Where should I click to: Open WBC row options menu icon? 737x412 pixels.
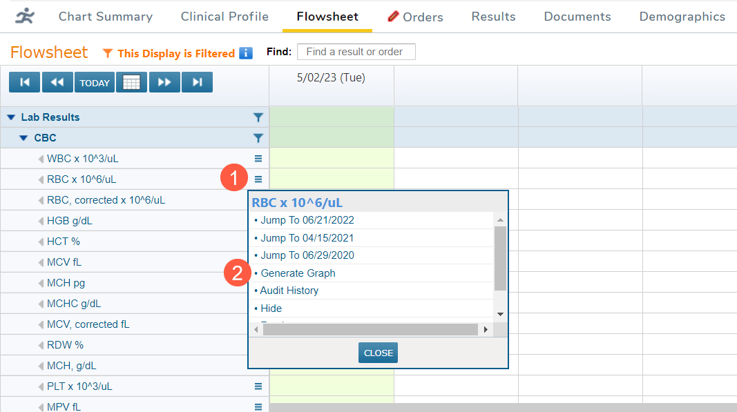click(x=258, y=159)
